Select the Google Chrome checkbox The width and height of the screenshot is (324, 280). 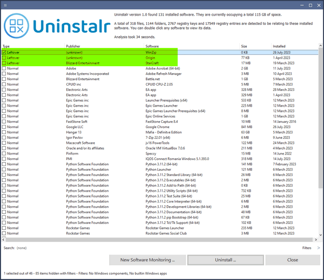(4, 127)
